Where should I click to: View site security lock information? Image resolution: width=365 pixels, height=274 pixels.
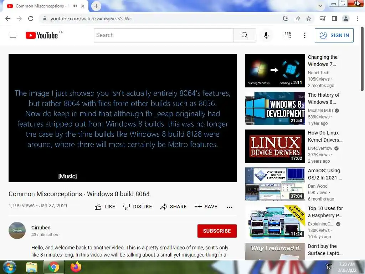(x=45, y=19)
